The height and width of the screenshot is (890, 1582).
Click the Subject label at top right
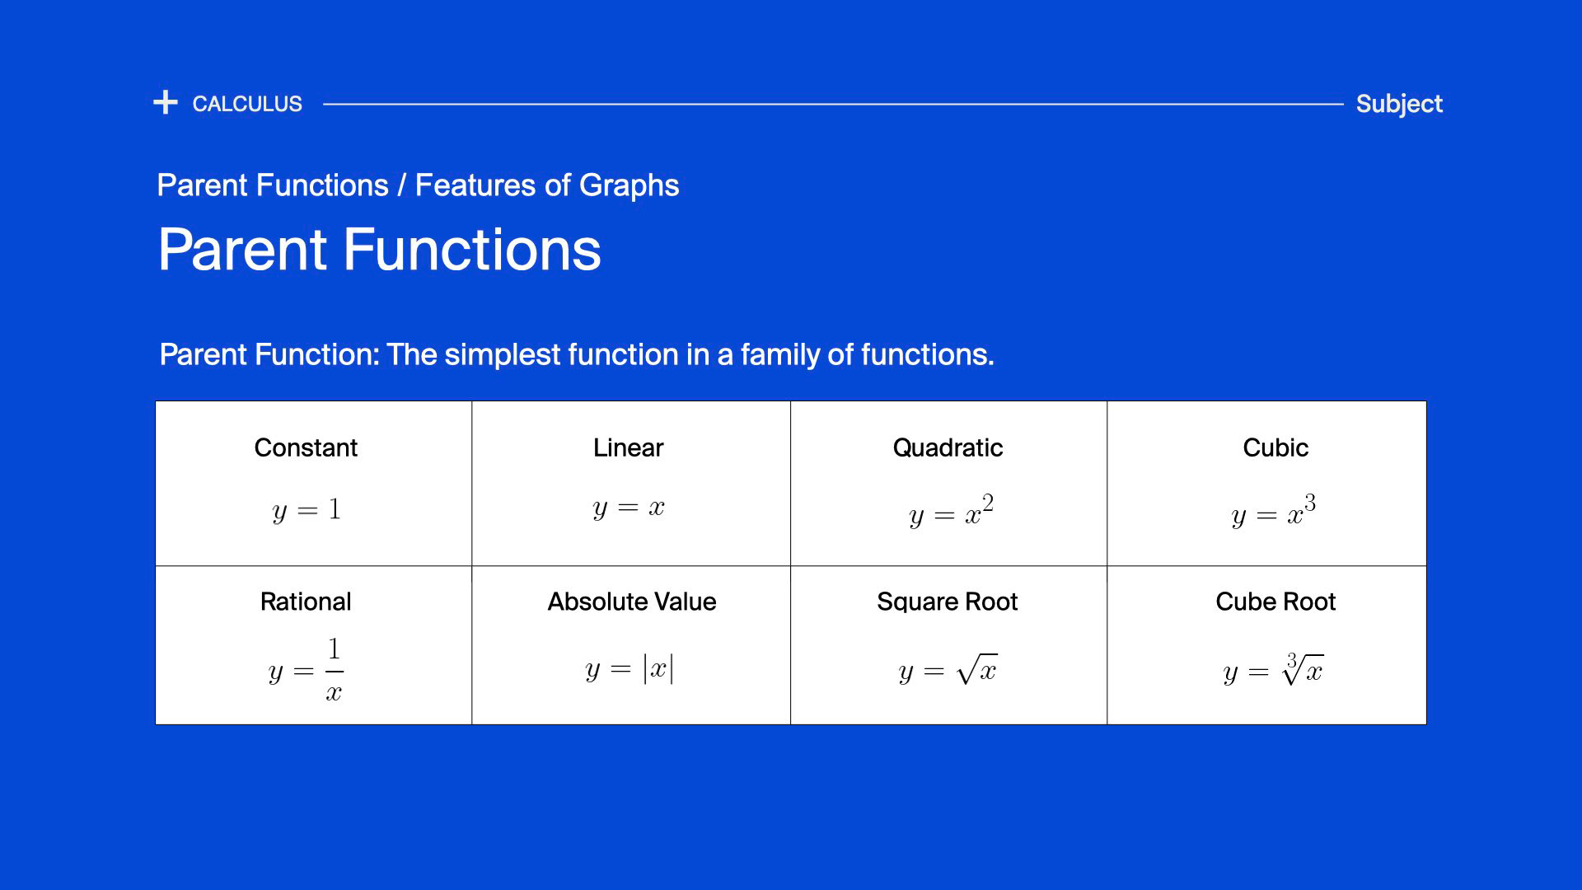[x=1399, y=104]
